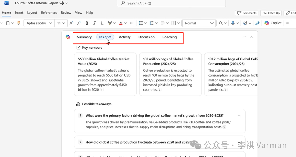Switch to the Home ribbon tab
296x157 pixels.
click(6, 13)
